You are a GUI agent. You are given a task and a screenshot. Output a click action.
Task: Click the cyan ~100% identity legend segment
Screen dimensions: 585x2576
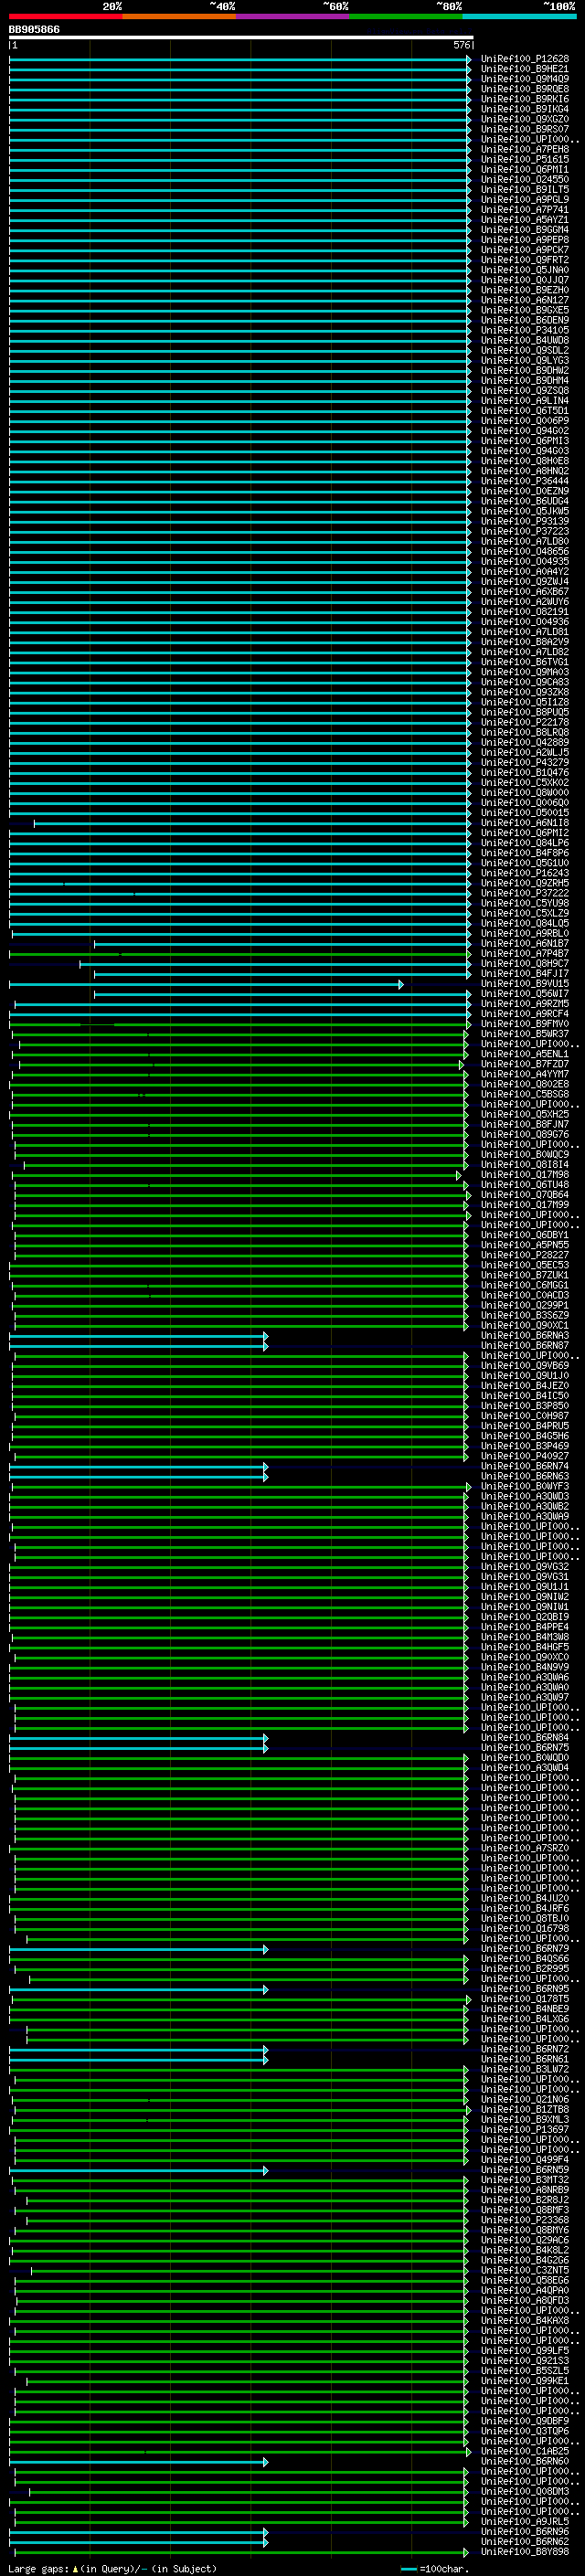pos(520,16)
